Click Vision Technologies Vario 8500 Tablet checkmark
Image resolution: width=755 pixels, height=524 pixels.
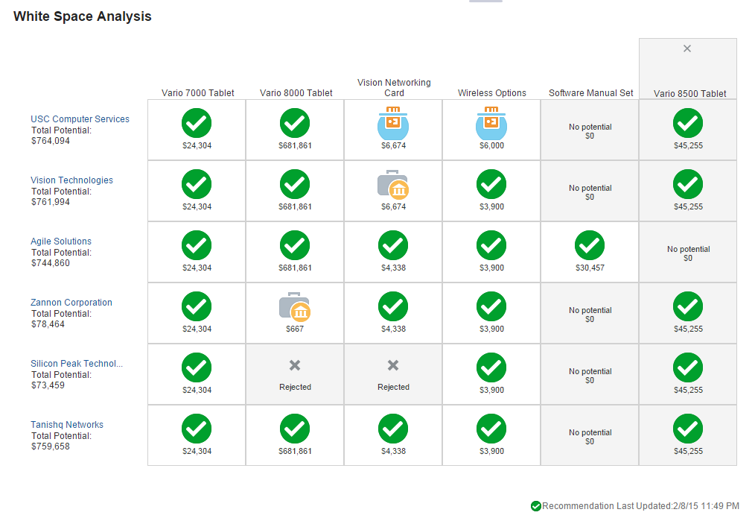(687, 184)
